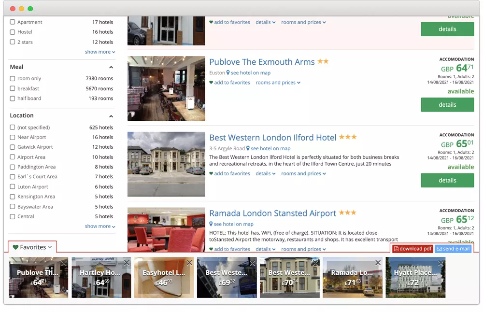Tick the Hostel property type checkbox
The height and width of the screenshot is (312, 483).
13,32
